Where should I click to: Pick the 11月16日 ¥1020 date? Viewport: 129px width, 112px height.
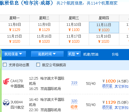click(44, 39)
